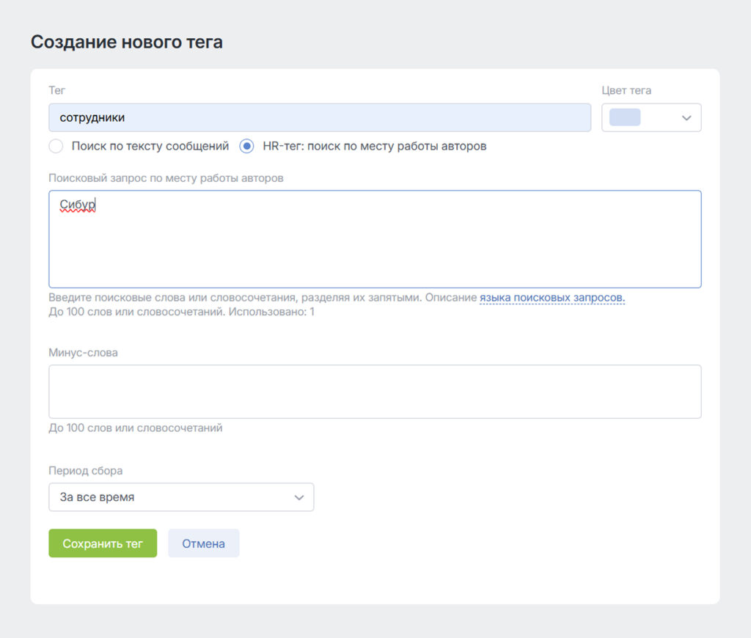
Task: Click the "Создание нового тега" page heading
Action: click(x=127, y=42)
